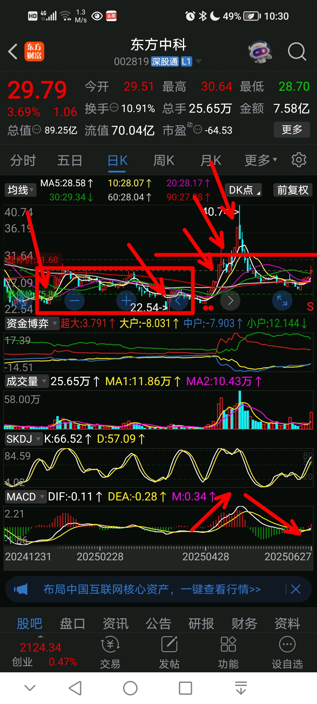Tap 设自选 add to watchlist
This screenshot has width=317, height=704.
pos(287,653)
